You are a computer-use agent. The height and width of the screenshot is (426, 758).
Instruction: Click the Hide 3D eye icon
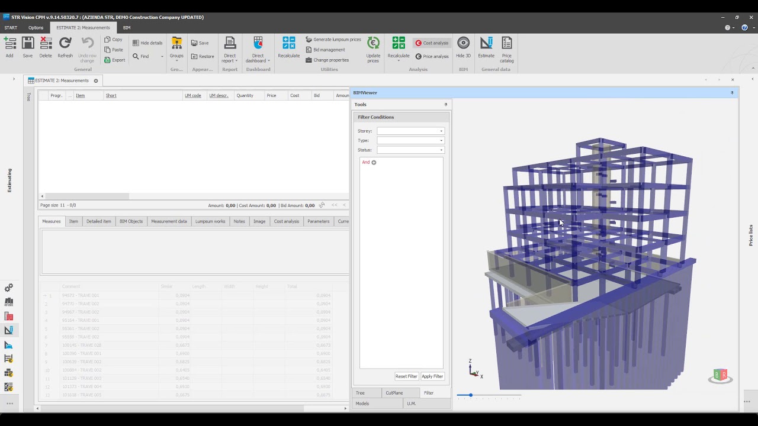[464, 43]
